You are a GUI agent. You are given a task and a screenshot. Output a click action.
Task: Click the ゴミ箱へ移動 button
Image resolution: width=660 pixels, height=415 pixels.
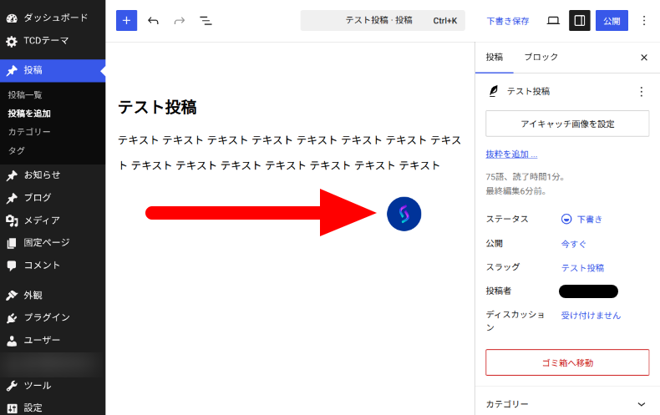point(567,362)
